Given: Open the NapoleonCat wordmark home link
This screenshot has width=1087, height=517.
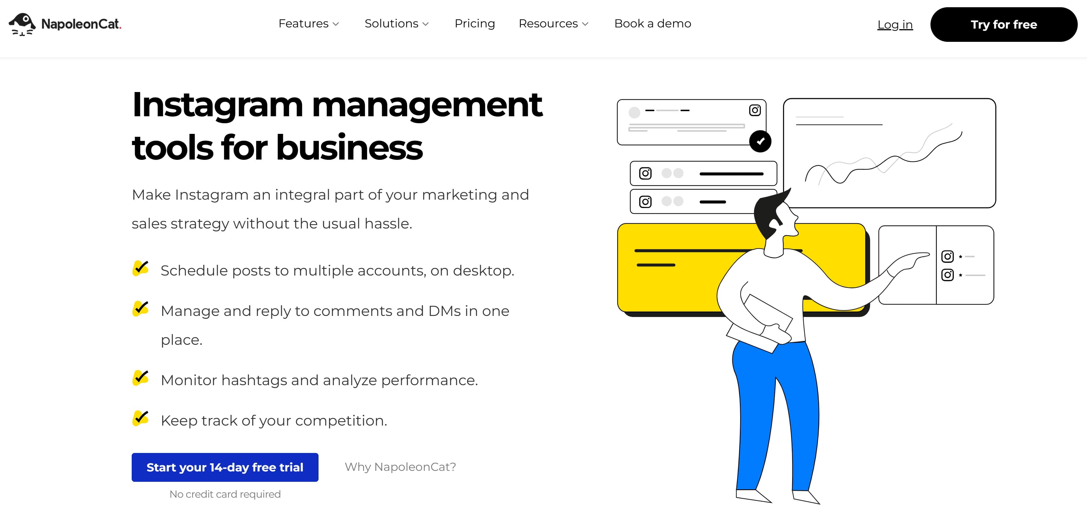Looking at the screenshot, I should point(81,24).
